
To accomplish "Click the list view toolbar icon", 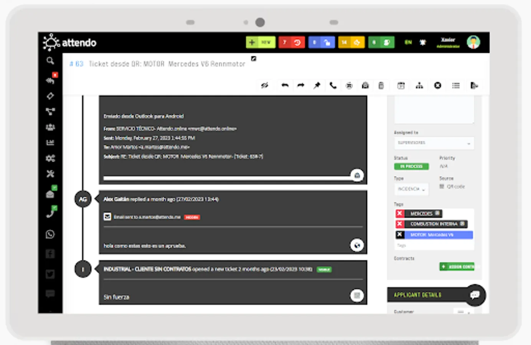I will (x=456, y=85).
